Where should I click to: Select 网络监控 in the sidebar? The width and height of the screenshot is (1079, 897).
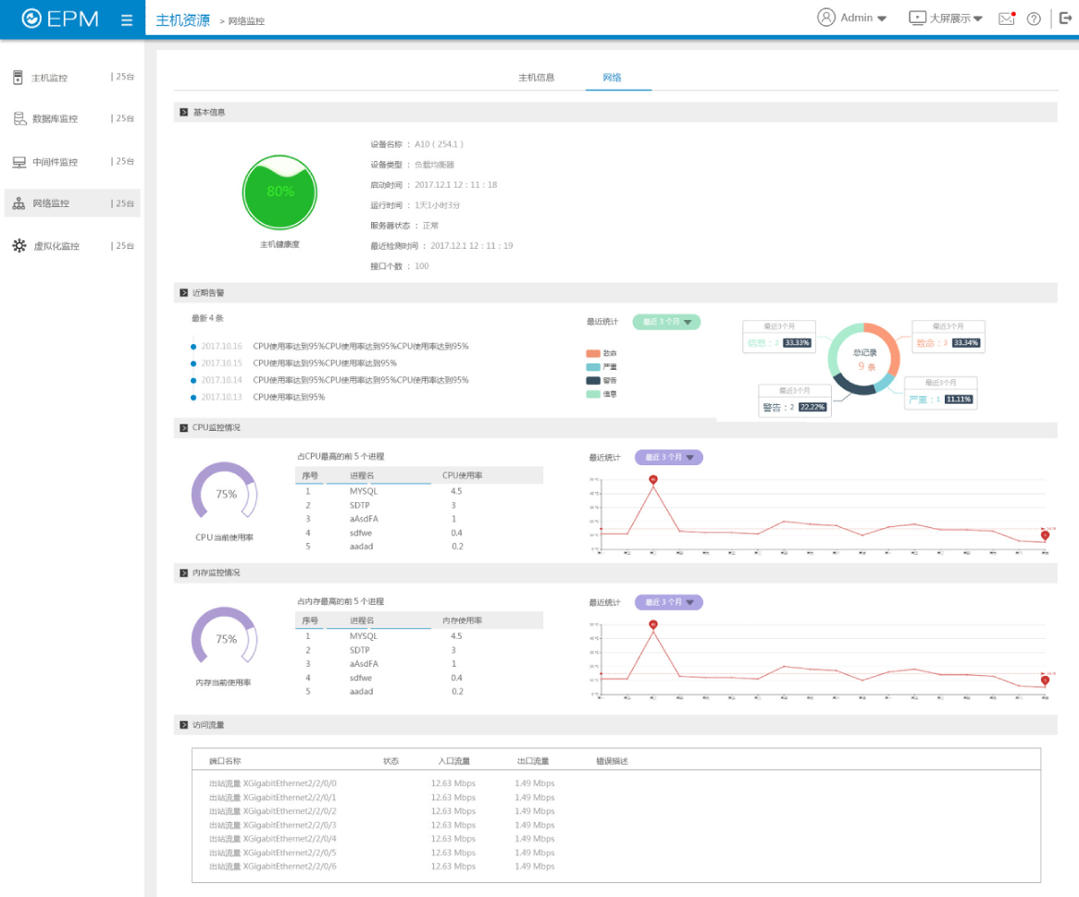click(72, 203)
